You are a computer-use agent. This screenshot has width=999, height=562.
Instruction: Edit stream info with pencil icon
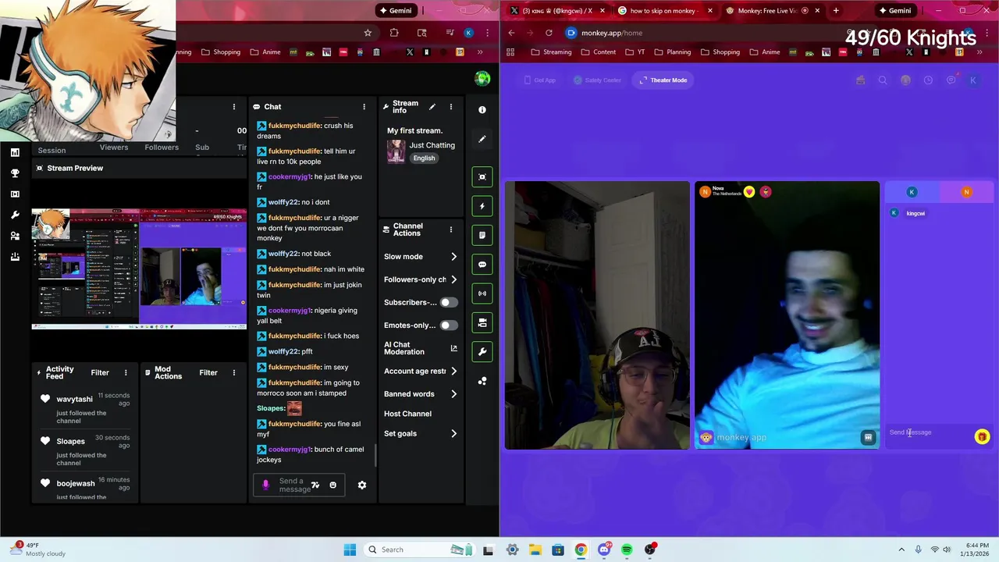(x=432, y=107)
